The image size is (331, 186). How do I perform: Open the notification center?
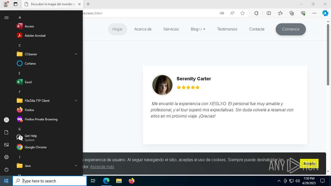point(322,181)
